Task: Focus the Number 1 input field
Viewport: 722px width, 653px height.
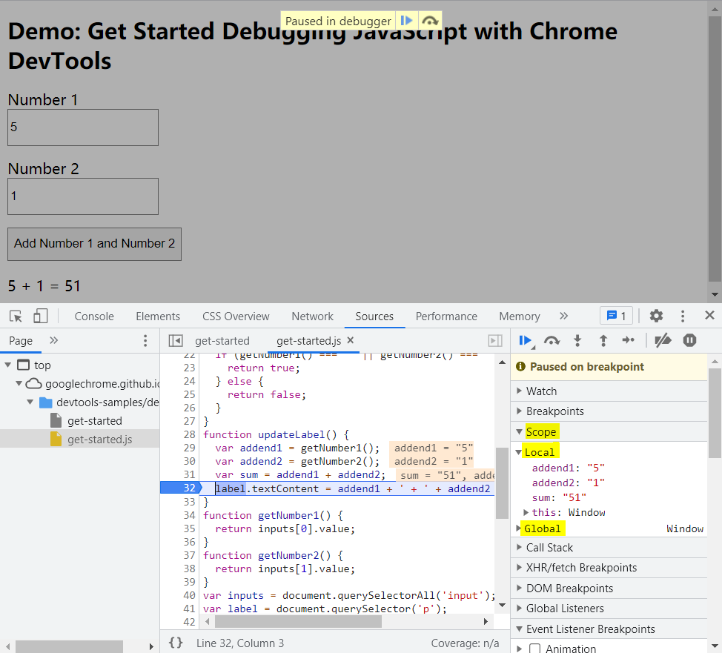Action: click(x=83, y=127)
